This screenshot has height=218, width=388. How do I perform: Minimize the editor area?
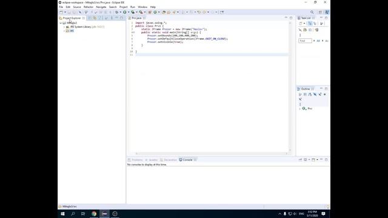(286, 18)
